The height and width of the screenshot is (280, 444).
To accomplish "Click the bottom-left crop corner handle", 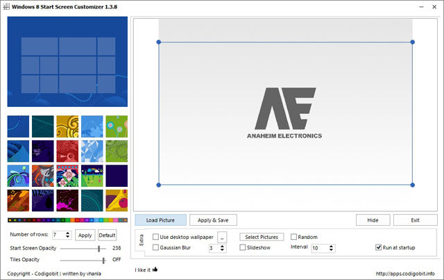I will (159, 185).
